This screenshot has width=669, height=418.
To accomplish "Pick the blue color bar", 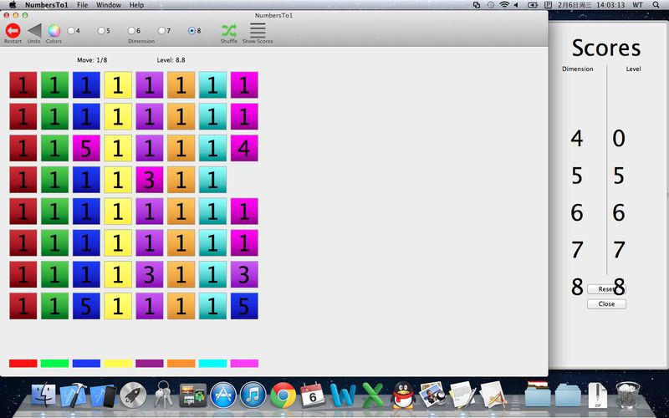I will coord(86,364).
